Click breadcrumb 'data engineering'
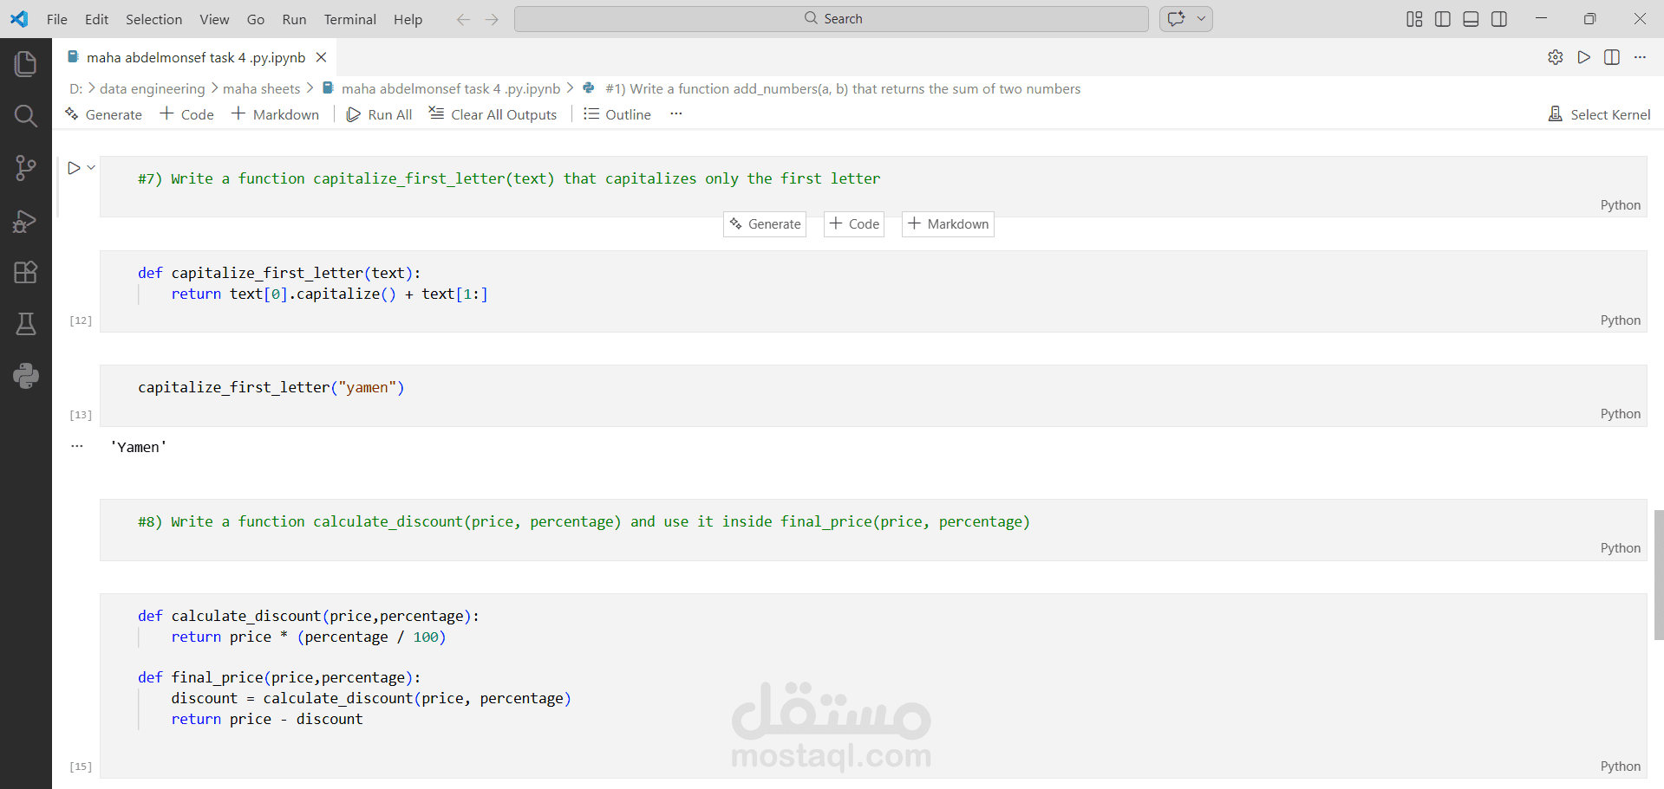The width and height of the screenshot is (1664, 789). coord(153,88)
